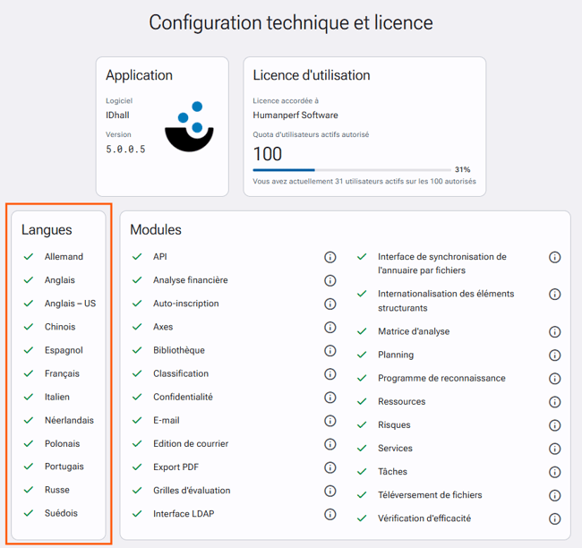This screenshot has height=548, width=582.
Task: Click info icon for Vérification d'efficacité
Action: [x=554, y=518]
